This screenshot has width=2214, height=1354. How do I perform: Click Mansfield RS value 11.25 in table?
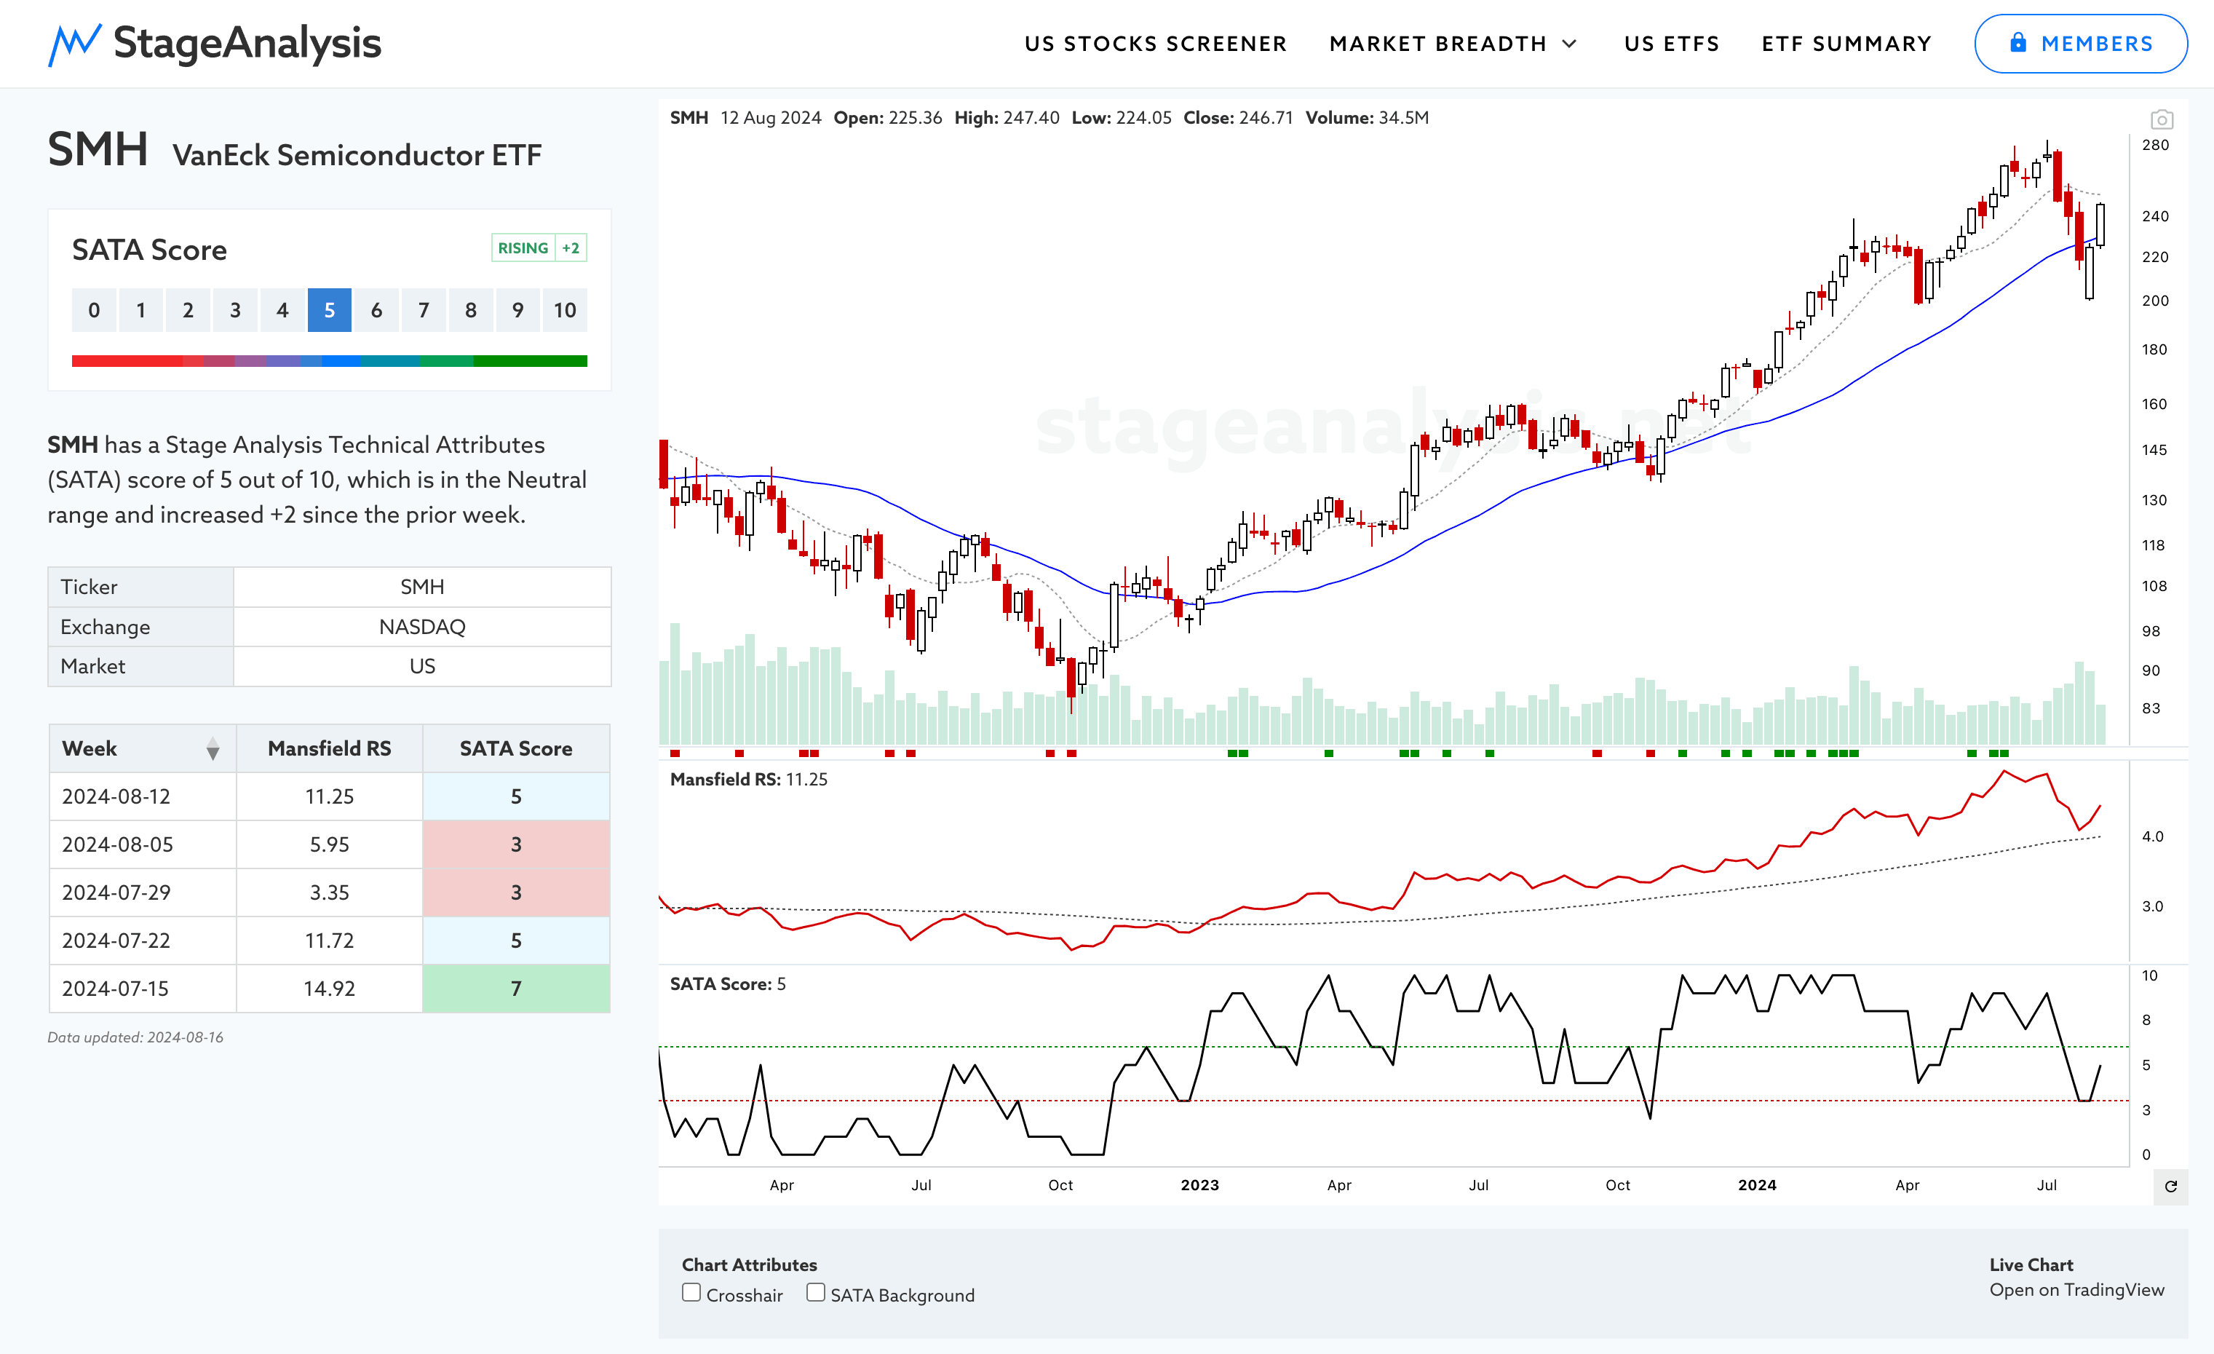coord(330,796)
